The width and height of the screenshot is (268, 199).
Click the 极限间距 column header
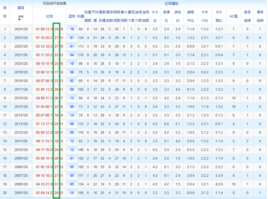[117, 16]
